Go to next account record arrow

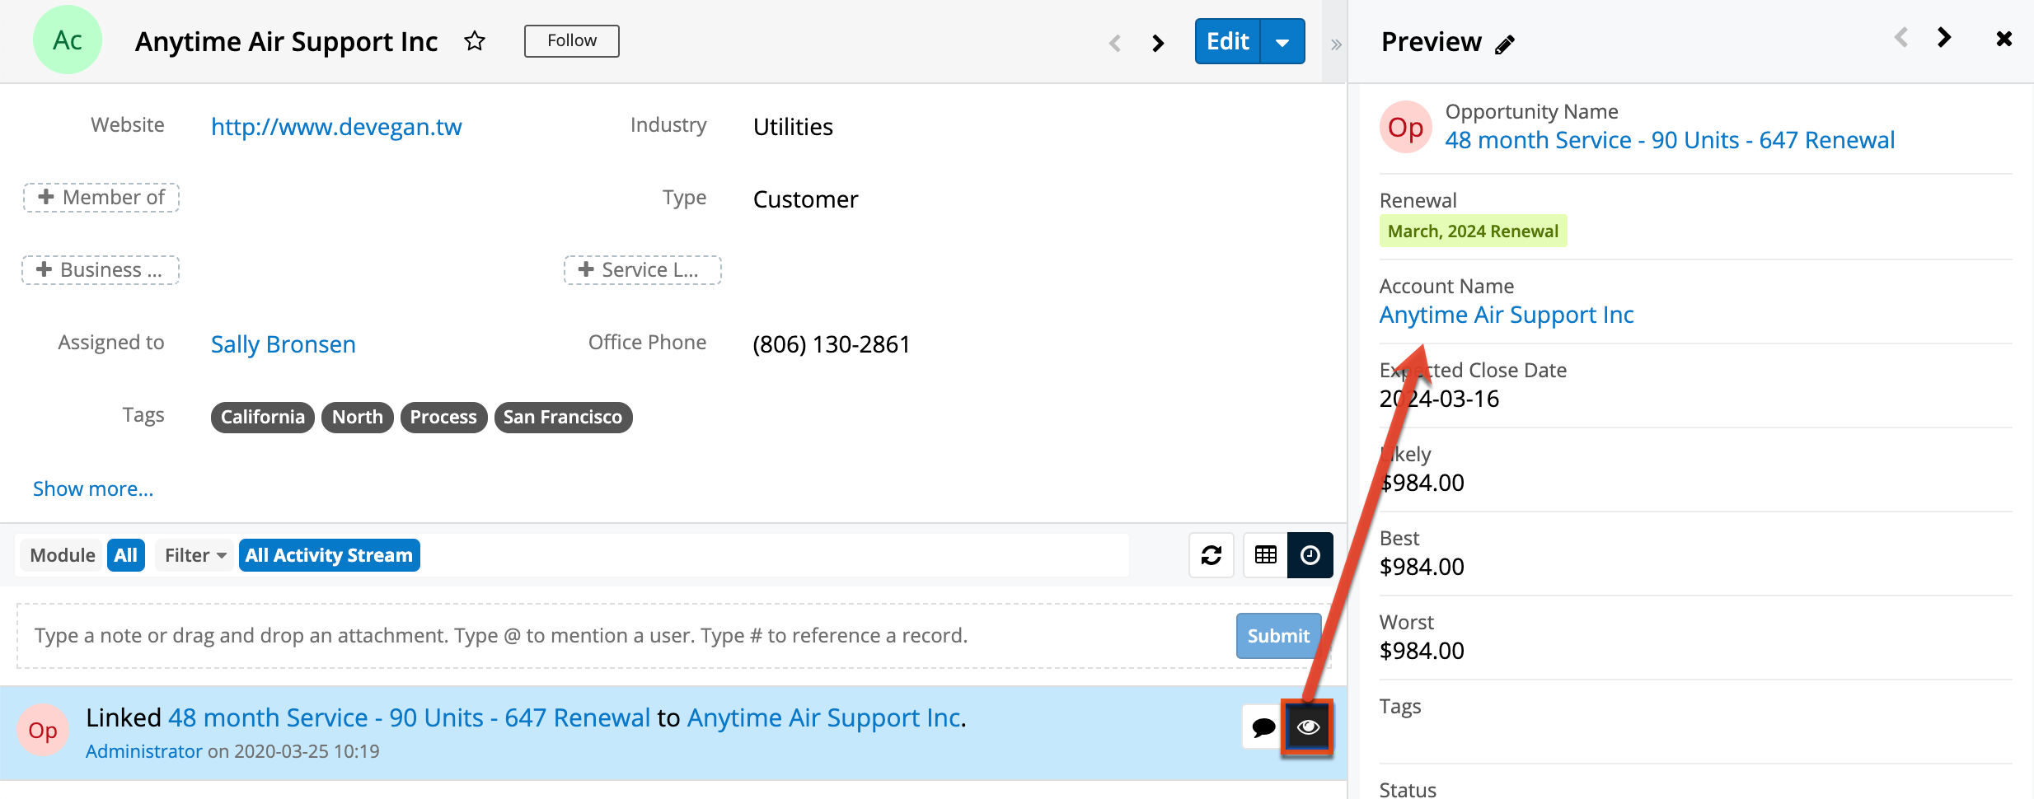point(1158,43)
